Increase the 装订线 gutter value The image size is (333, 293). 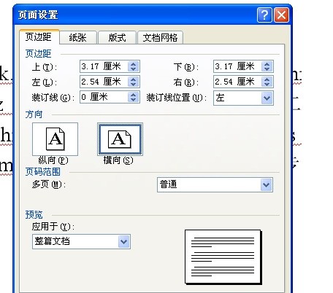133,95
